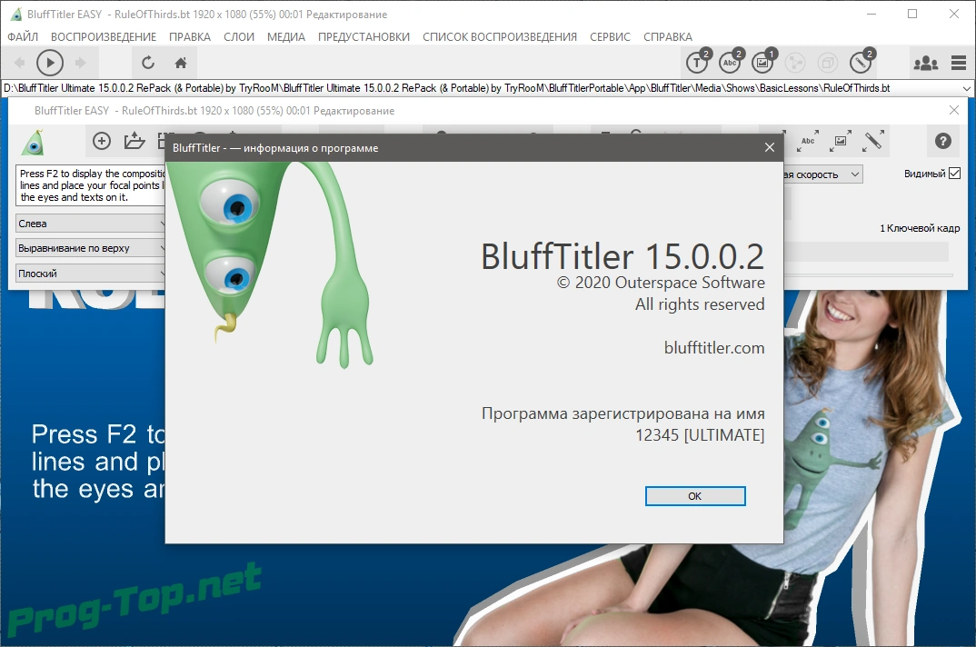Select the picture layers icon with badge 1
The height and width of the screenshot is (647, 976).
click(x=763, y=61)
